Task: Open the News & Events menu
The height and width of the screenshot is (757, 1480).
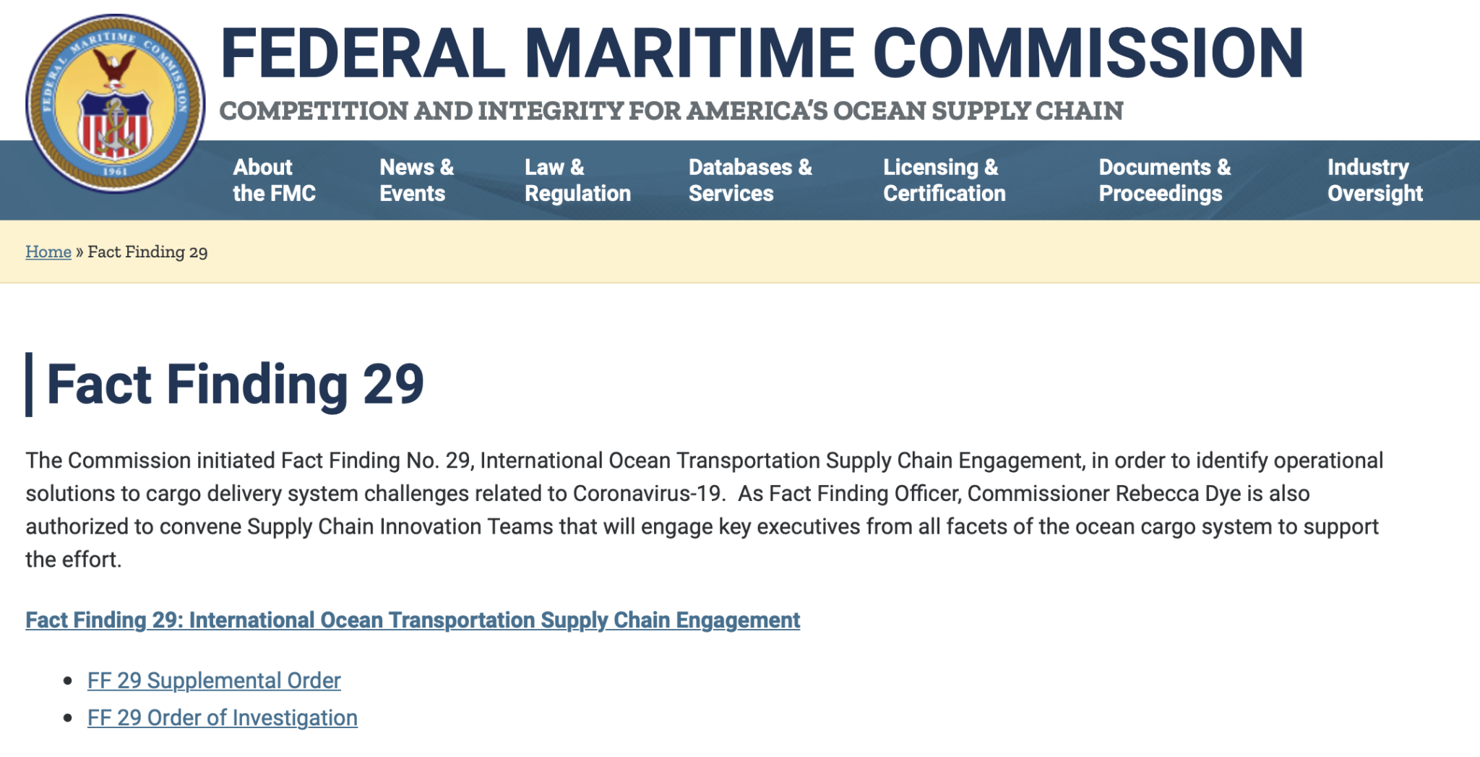Action: click(x=416, y=180)
